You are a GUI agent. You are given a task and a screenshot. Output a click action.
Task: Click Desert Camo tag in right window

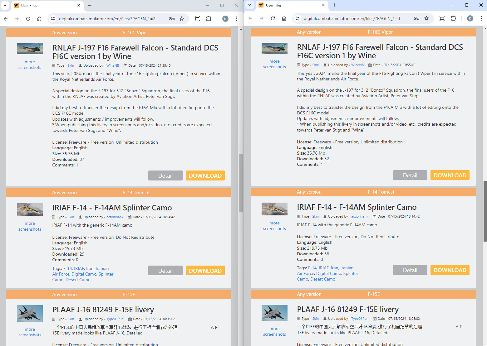(x=323, y=279)
